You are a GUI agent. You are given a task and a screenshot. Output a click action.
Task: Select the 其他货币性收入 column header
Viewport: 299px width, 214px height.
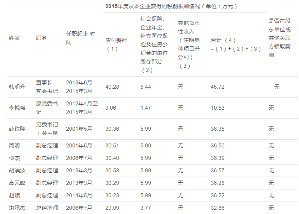point(189,44)
